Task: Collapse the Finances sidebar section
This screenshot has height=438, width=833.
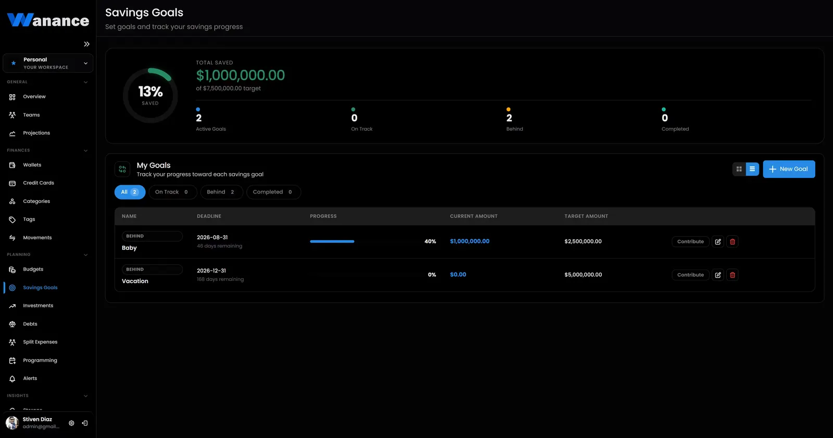Action: tap(86, 151)
